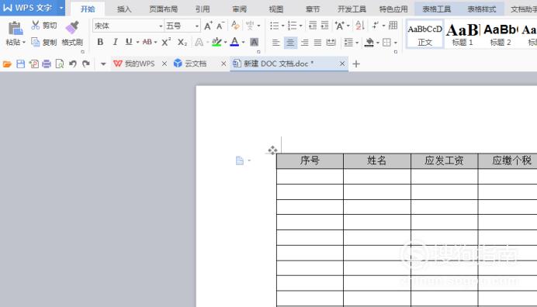Screen dimensions: 537x307
Task: Open the WPS 文字 application menu arrow
Action: point(61,8)
